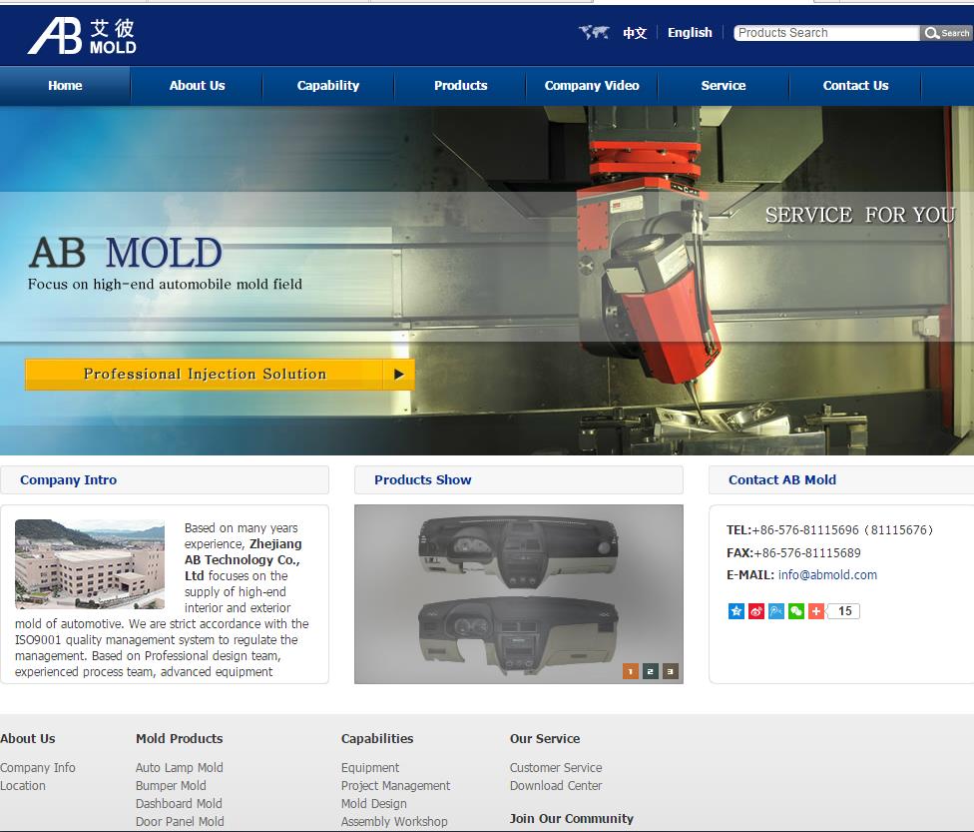Click the FAX number line
974x832 pixels.
[793, 552]
